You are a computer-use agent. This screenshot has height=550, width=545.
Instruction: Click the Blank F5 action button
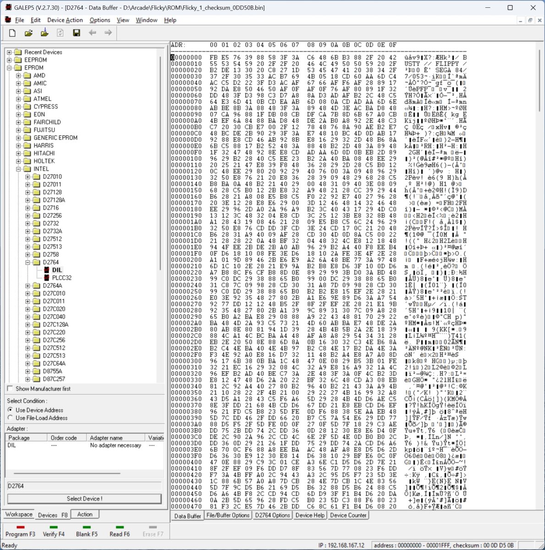coord(87,531)
